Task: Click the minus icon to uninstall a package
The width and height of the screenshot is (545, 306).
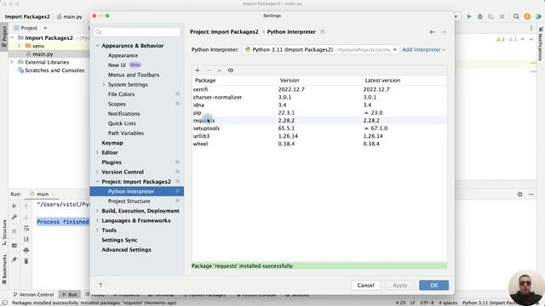Action: click(209, 71)
